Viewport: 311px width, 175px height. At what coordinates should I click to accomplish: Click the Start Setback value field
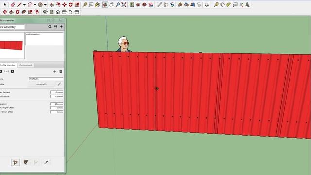pos(57,92)
